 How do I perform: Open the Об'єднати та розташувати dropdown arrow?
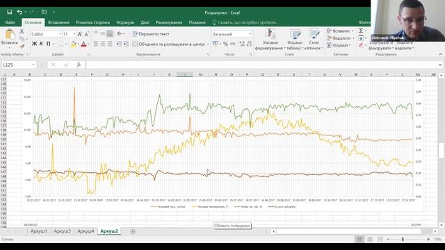point(208,44)
